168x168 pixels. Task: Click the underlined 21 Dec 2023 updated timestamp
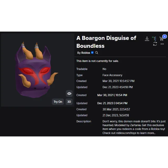click(x=115, y=115)
